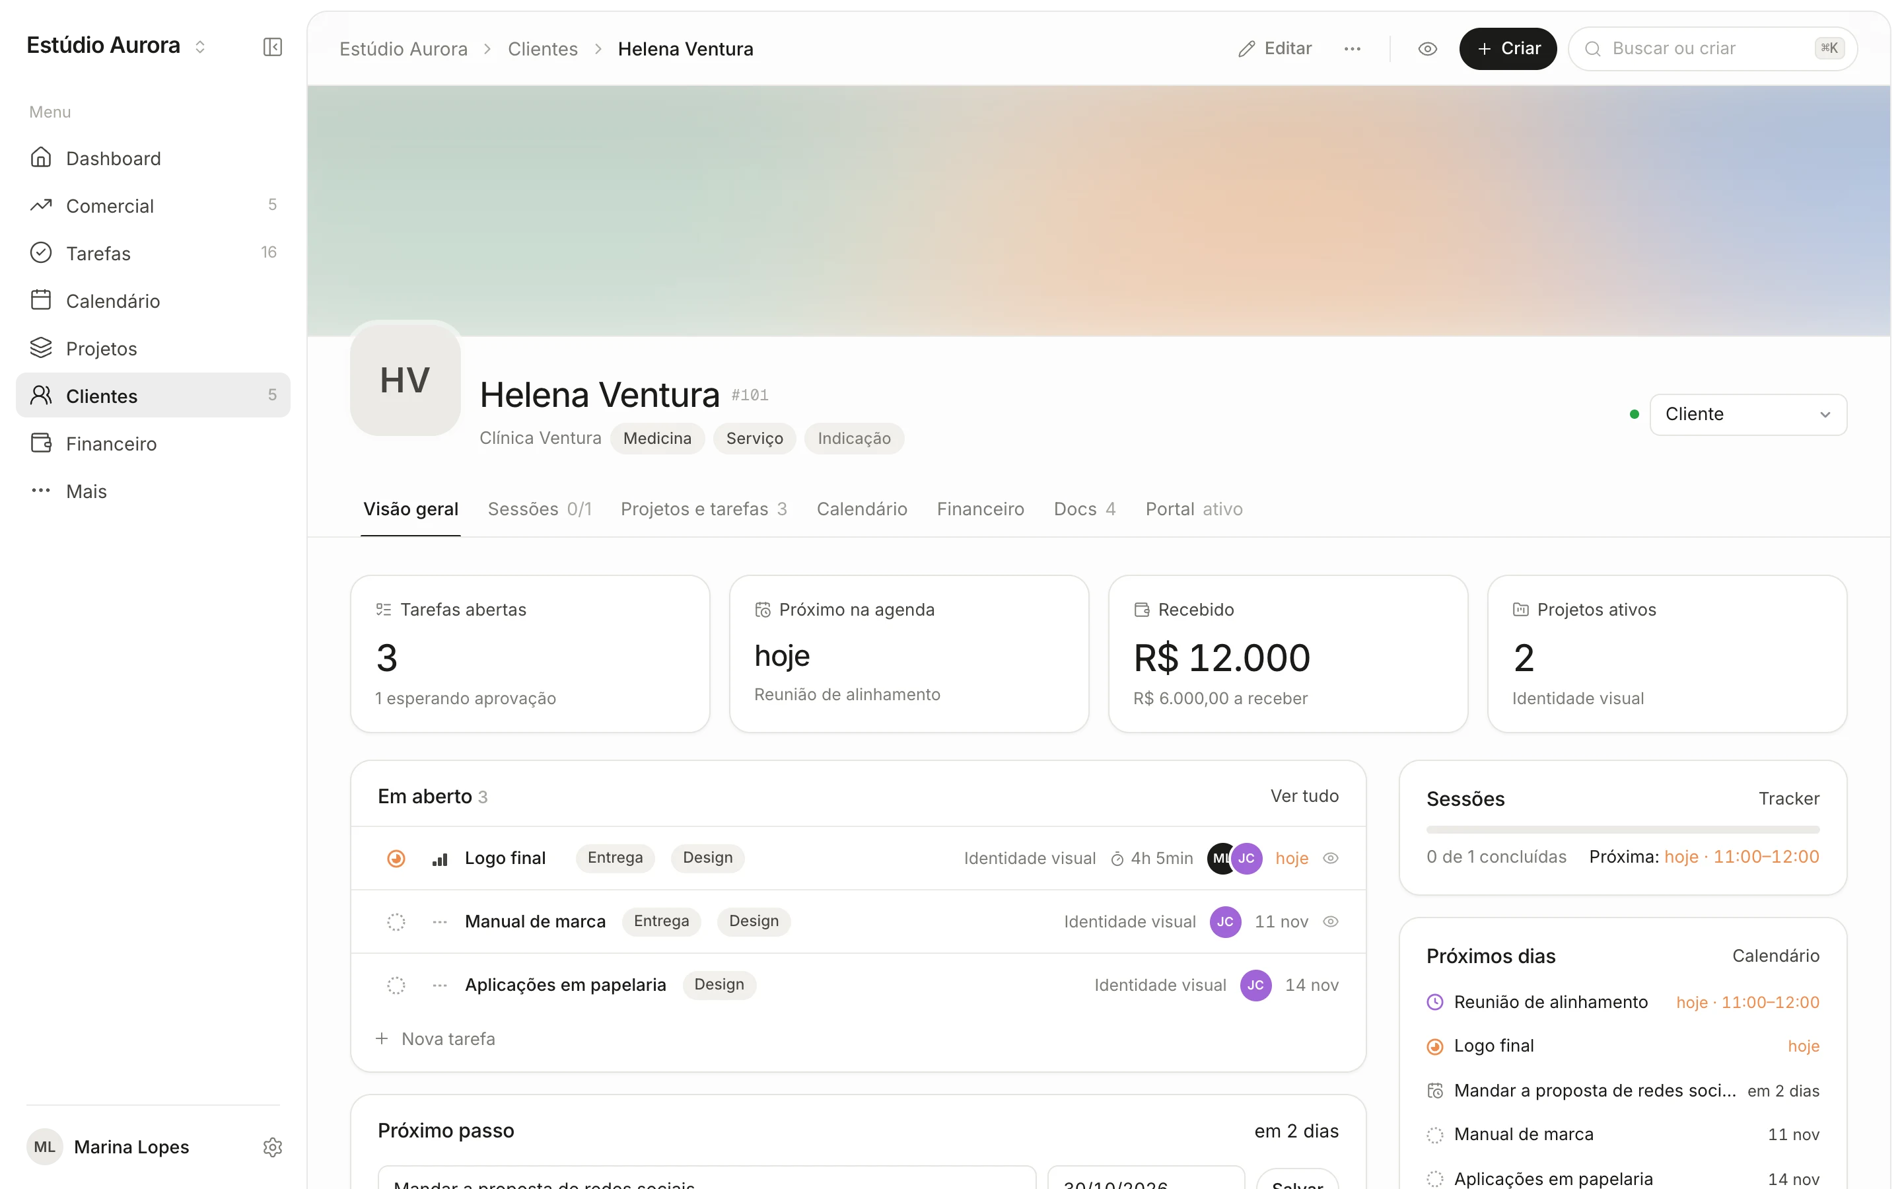Open Projetos in sidebar
This screenshot has height=1189, width=1902.
point(153,348)
